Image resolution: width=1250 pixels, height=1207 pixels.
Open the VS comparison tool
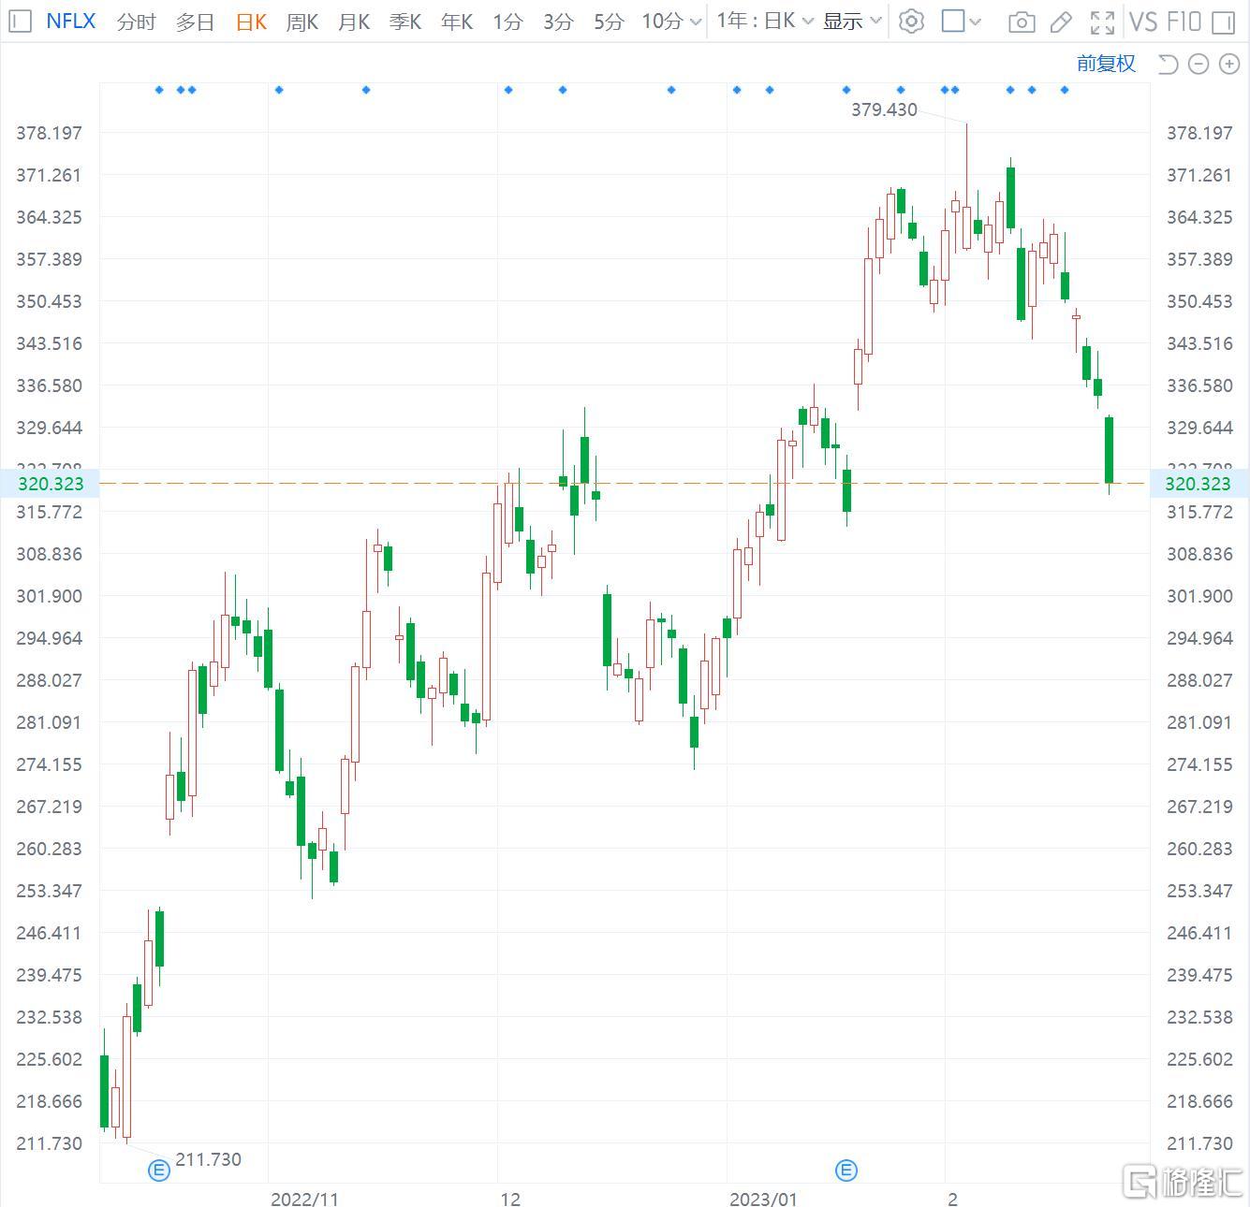1143,21
